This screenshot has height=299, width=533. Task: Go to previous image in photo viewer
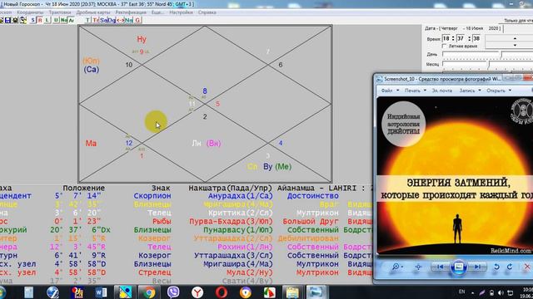coord(441,267)
